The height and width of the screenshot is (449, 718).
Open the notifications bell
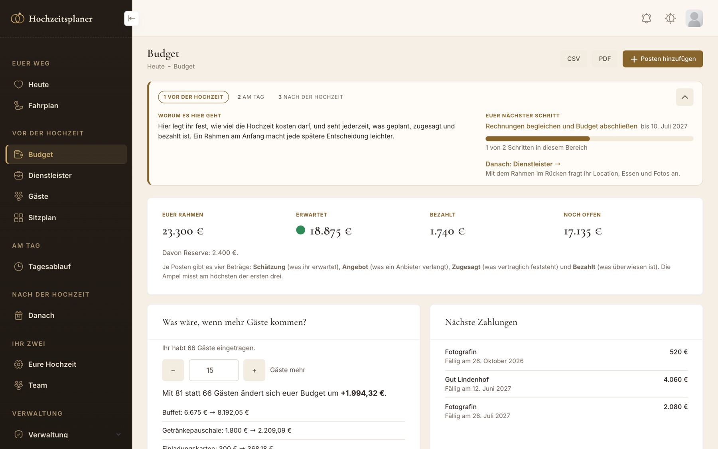point(646,18)
